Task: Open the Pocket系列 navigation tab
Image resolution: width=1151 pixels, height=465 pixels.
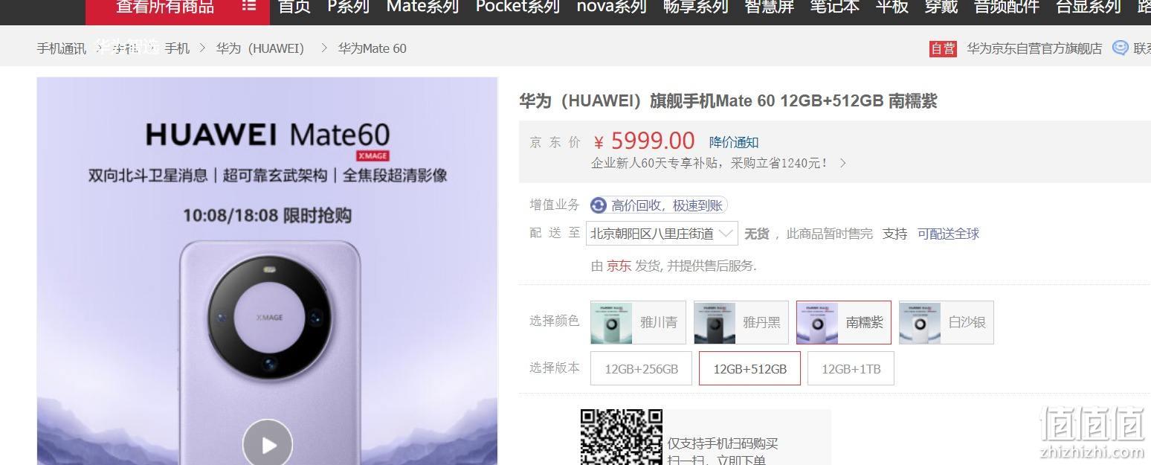Action: click(518, 7)
